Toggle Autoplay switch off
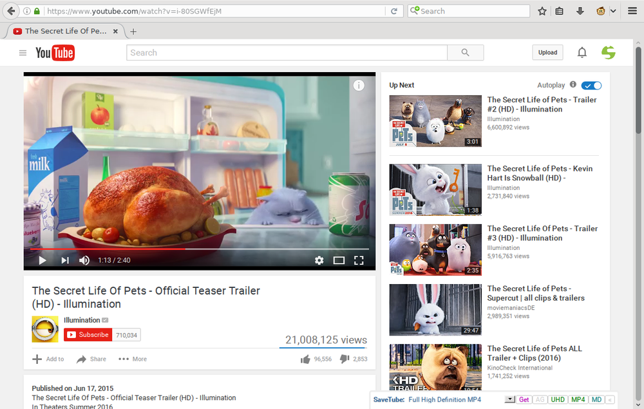Image resolution: width=644 pixels, height=409 pixels. [x=591, y=86]
